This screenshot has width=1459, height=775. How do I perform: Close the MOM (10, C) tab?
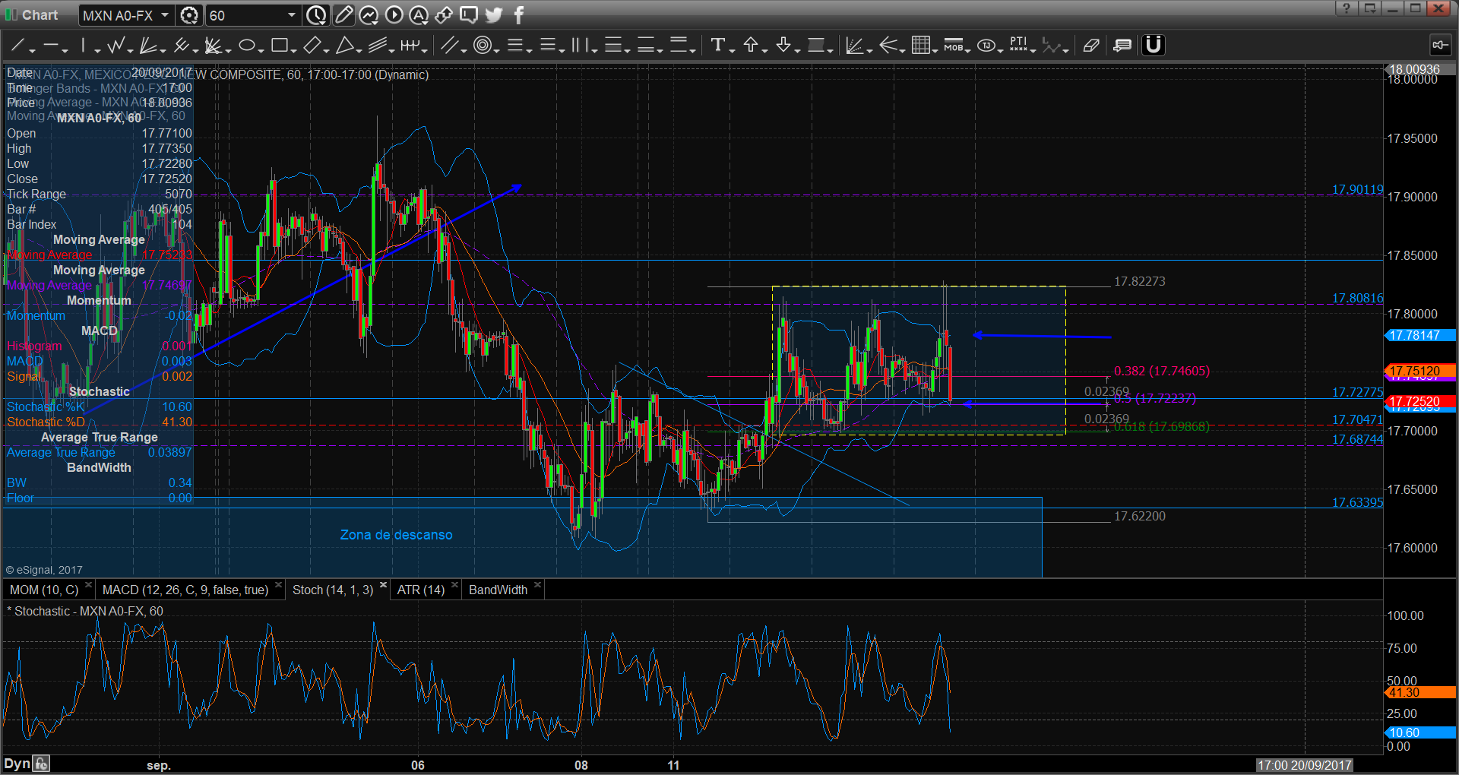[89, 585]
